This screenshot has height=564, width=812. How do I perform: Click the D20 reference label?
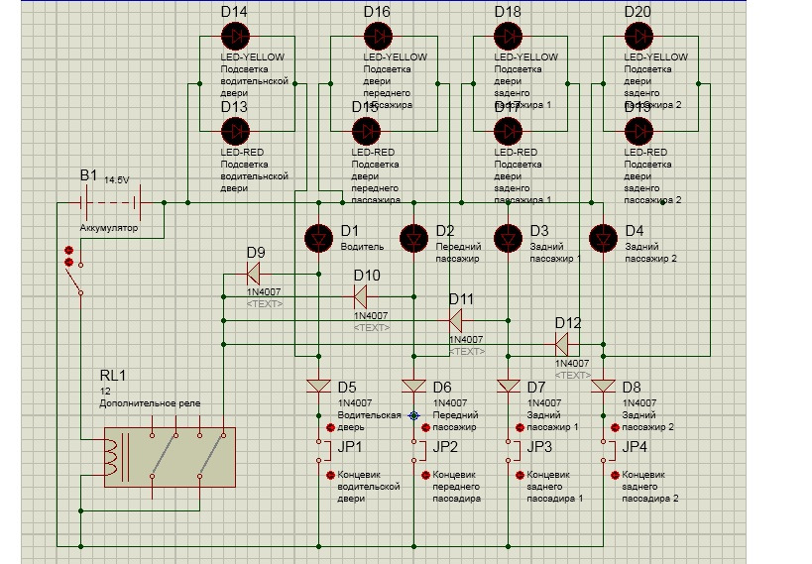[638, 11]
